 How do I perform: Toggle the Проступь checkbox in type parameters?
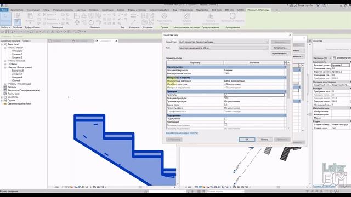(x=225, y=95)
